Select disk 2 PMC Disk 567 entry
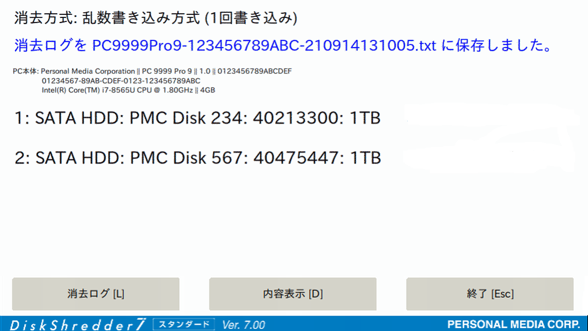588x331 pixels. tap(198, 158)
